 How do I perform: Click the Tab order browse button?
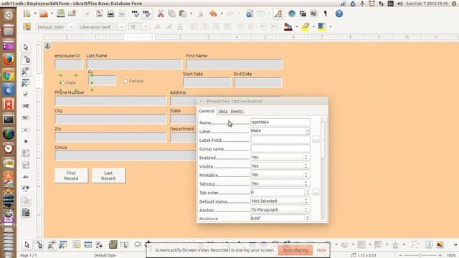(316, 192)
